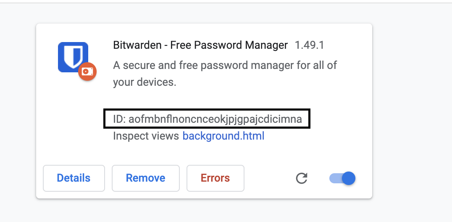Image resolution: width=452 pixels, height=222 pixels.
Task: Reload the Bitwarden extension
Action: point(301,178)
